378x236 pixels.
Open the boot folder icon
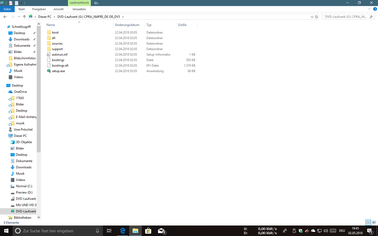49,33
